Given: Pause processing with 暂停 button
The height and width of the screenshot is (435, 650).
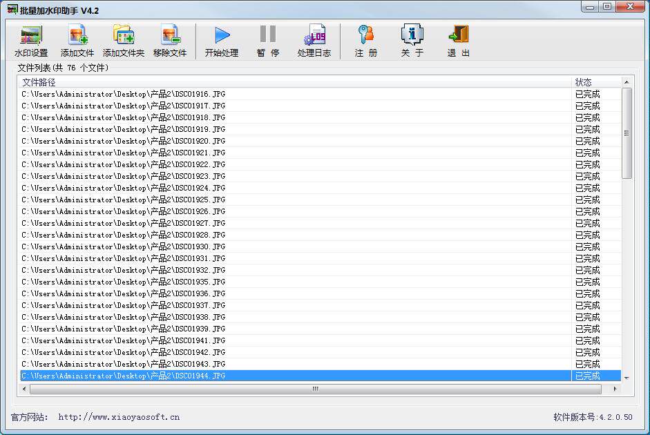Looking at the screenshot, I should (x=268, y=41).
